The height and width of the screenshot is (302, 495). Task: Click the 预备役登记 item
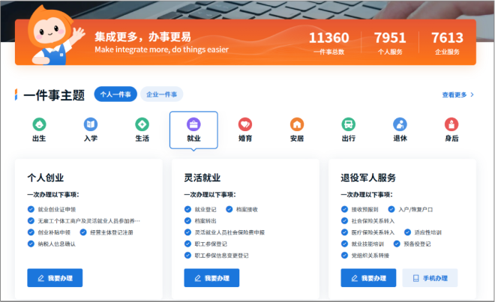[x=412, y=244]
